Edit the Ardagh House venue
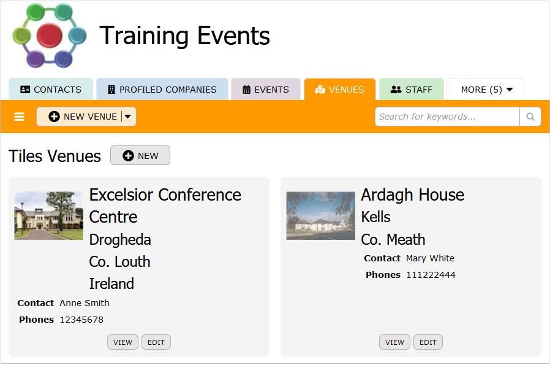This screenshot has height=365, width=550. point(428,342)
